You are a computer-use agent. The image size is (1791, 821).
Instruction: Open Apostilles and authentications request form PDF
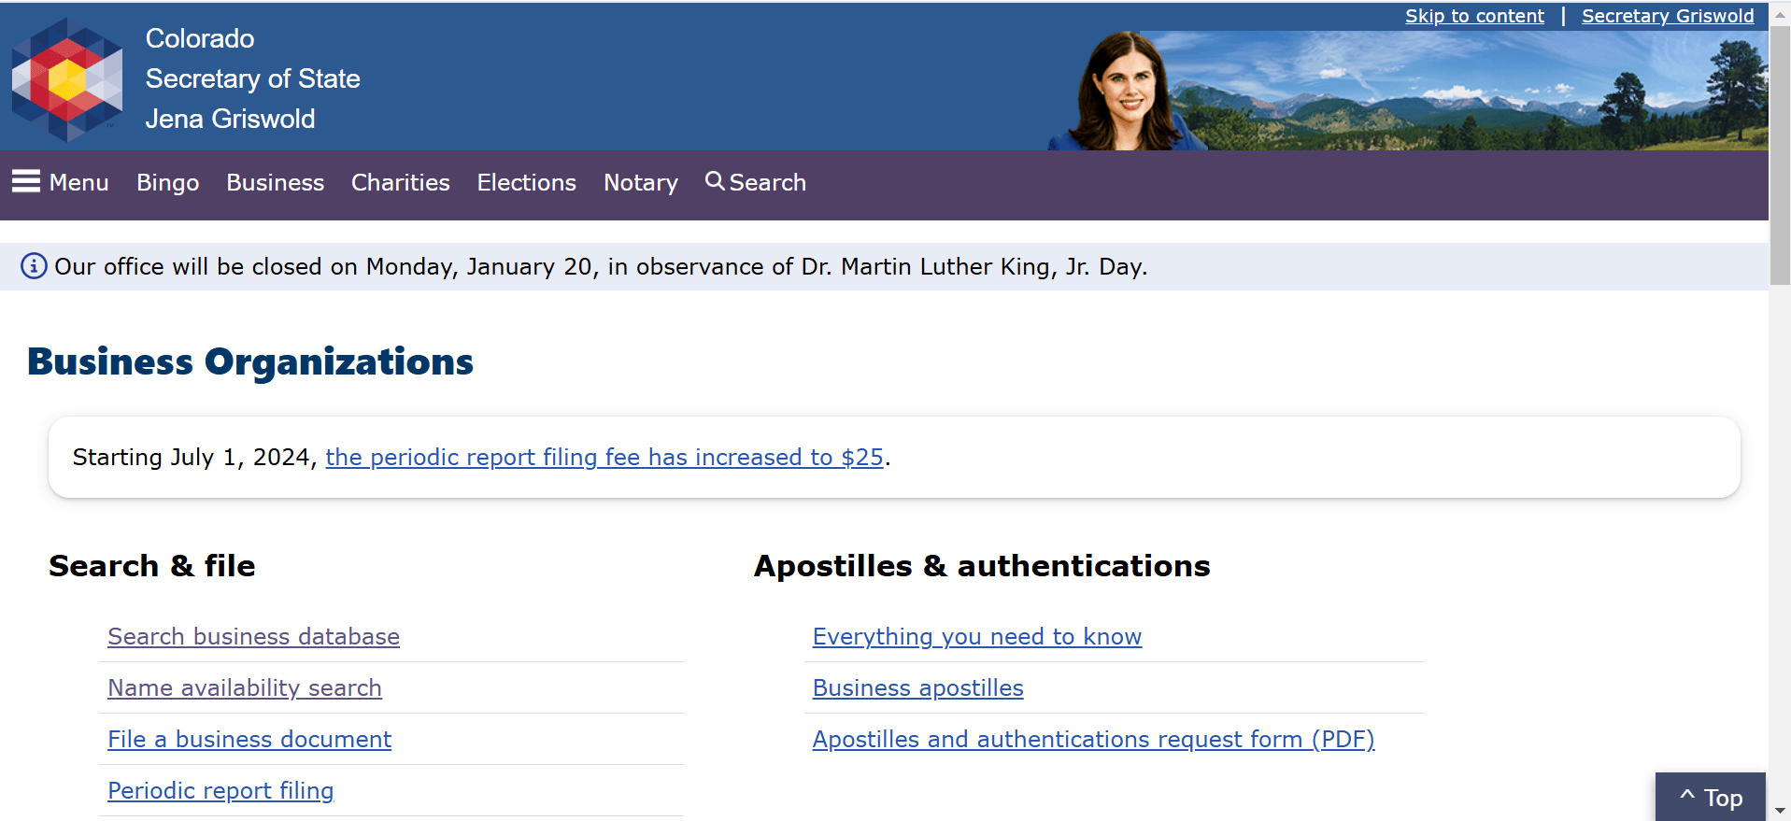(1094, 739)
